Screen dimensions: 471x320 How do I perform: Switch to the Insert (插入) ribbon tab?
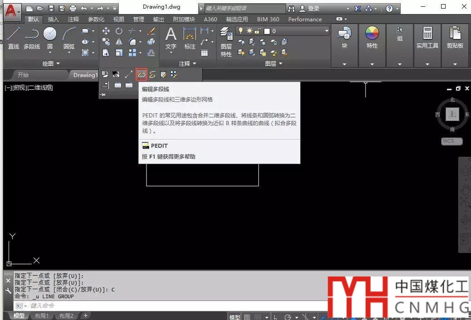point(53,19)
